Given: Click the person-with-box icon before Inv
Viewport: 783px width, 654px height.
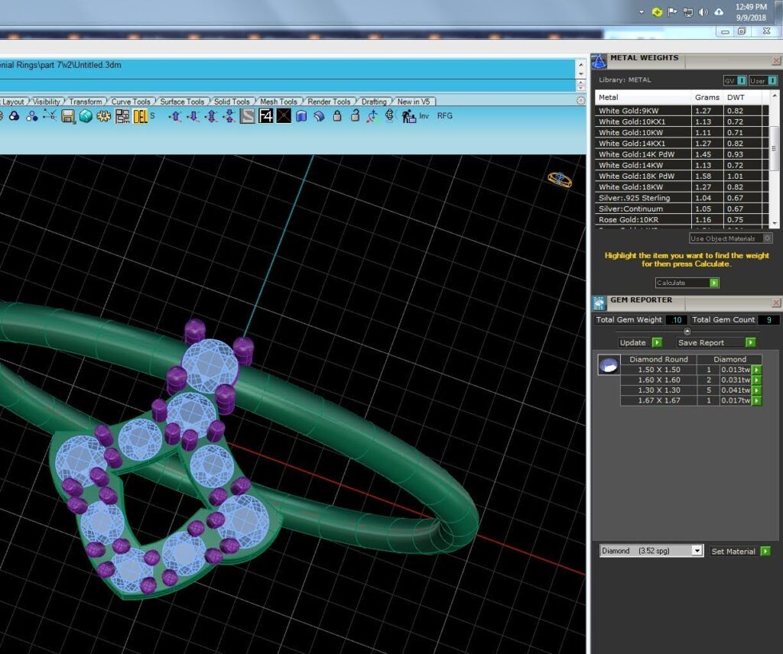Looking at the screenshot, I should (408, 116).
